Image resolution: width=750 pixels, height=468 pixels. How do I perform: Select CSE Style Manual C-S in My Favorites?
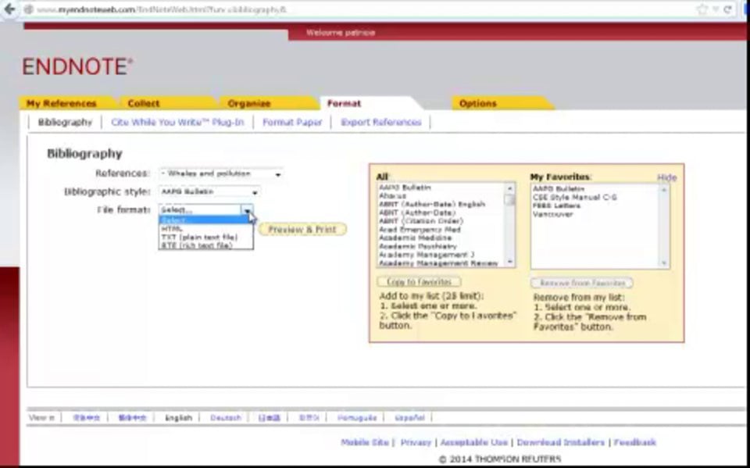pyautogui.click(x=574, y=197)
